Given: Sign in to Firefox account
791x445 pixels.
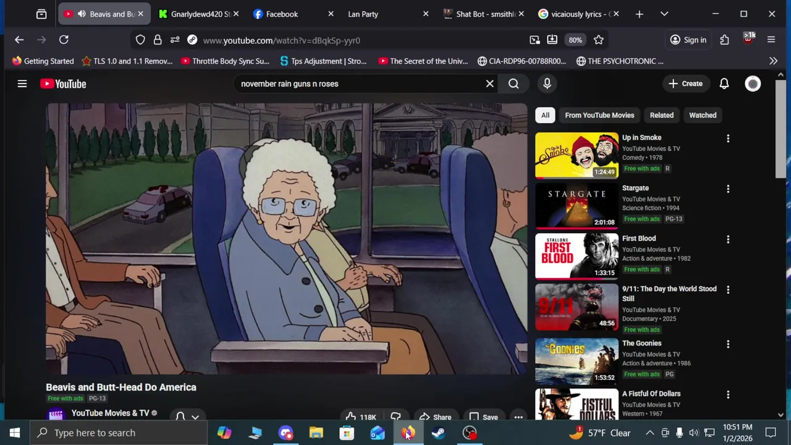Looking at the screenshot, I should coord(688,40).
